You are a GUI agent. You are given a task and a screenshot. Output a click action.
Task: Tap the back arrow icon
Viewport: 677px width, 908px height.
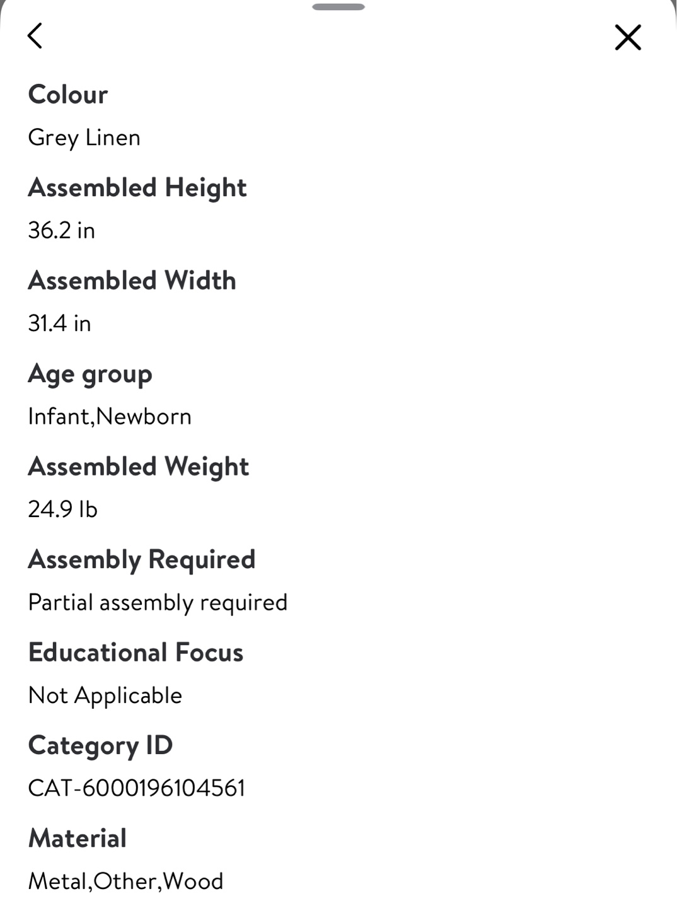click(35, 36)
